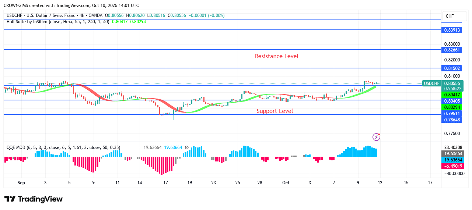
Task: Click the purple lightning-bolt event icon
Action: click(x=376, y=137)
